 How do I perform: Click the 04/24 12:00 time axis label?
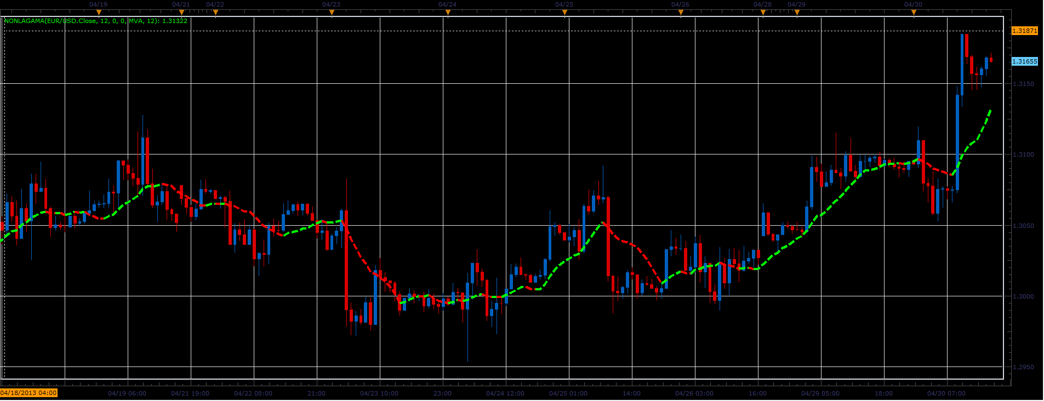(505, 393)
